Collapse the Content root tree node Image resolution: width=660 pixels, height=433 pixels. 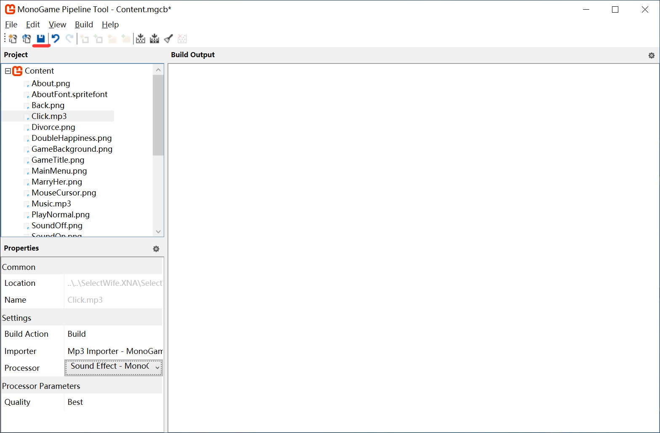click(x=8, y=71)
